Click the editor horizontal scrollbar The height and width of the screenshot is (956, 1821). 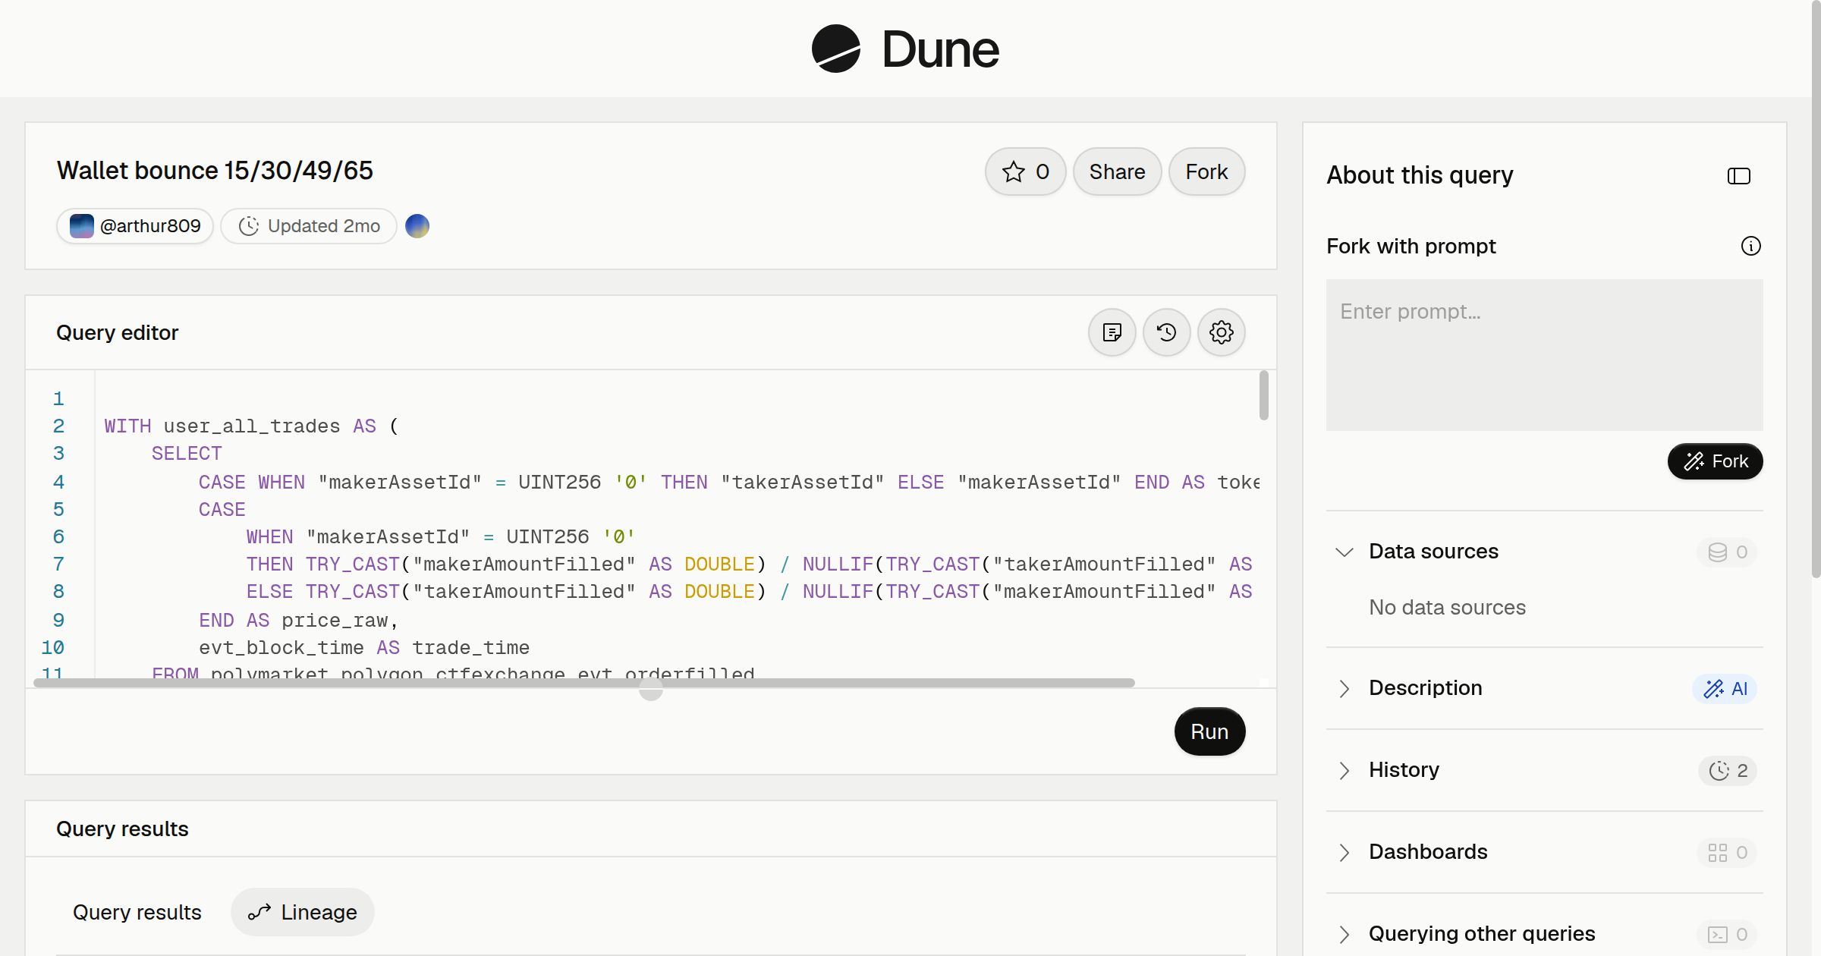click(x=584, y=683)
